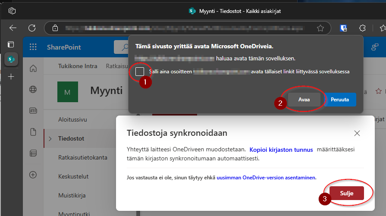This screenshot has height=216, width=386.
Task: Open Ratkaisutietokanta in the navigation
Action: (x=83, y=157)
